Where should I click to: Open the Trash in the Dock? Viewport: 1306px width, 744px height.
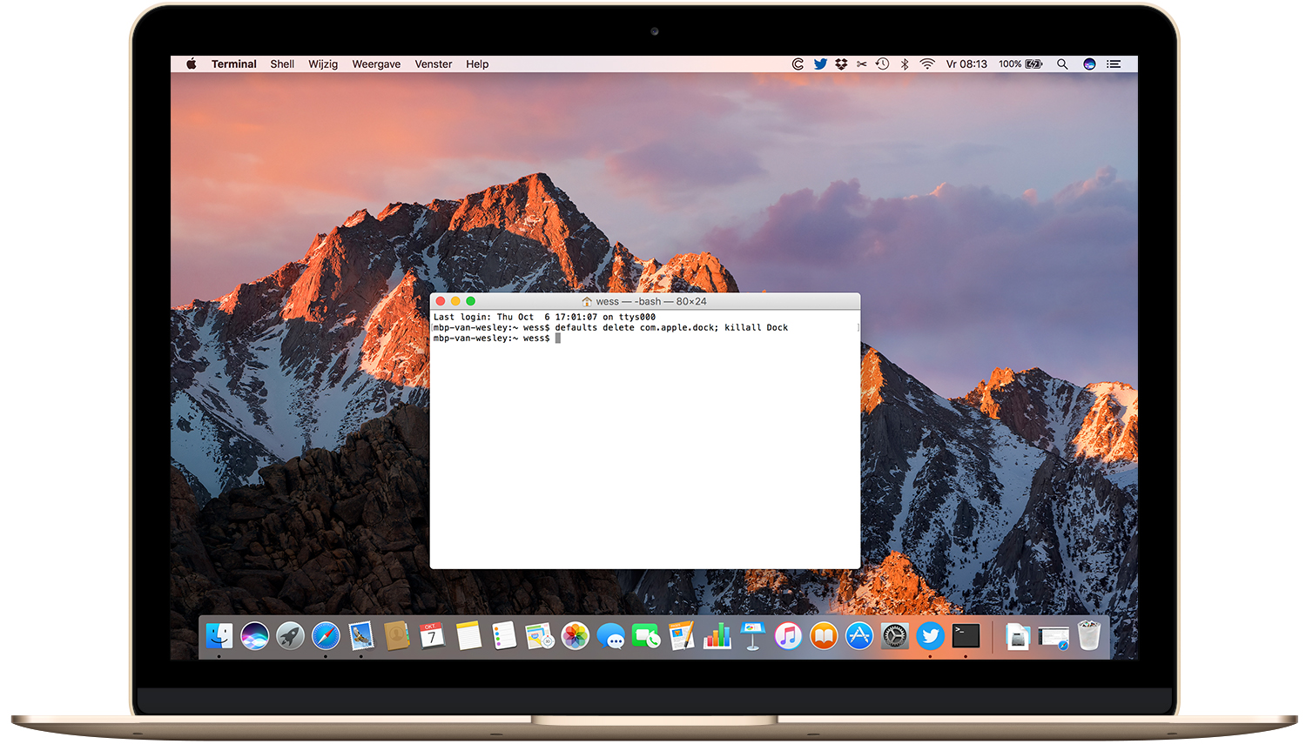click(1088, 637)
